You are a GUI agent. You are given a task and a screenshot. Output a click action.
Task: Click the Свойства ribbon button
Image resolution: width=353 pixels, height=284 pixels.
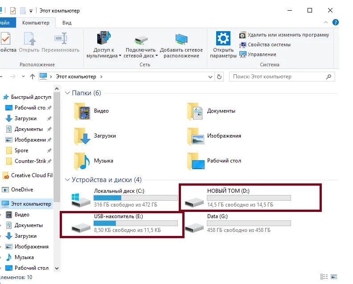(6, 43)
